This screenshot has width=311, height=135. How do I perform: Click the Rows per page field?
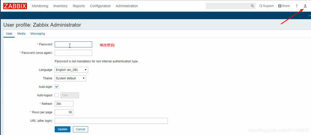point(64,112)
